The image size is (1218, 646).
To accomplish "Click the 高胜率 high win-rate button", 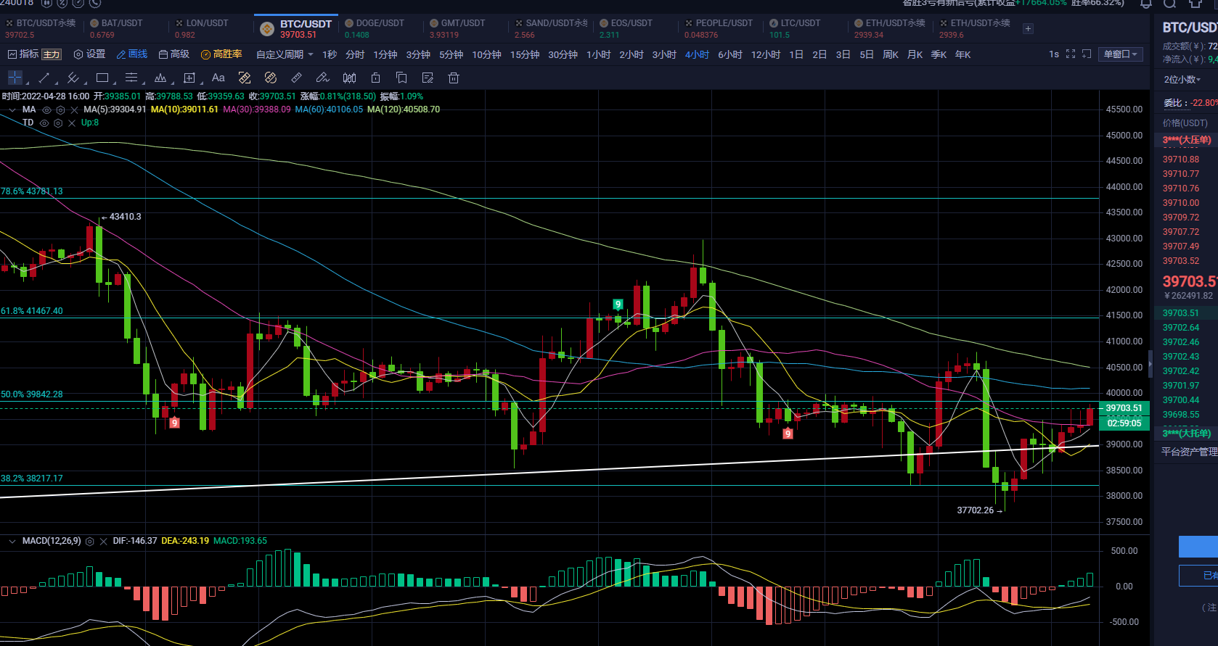I will click(x=221, y=54).
